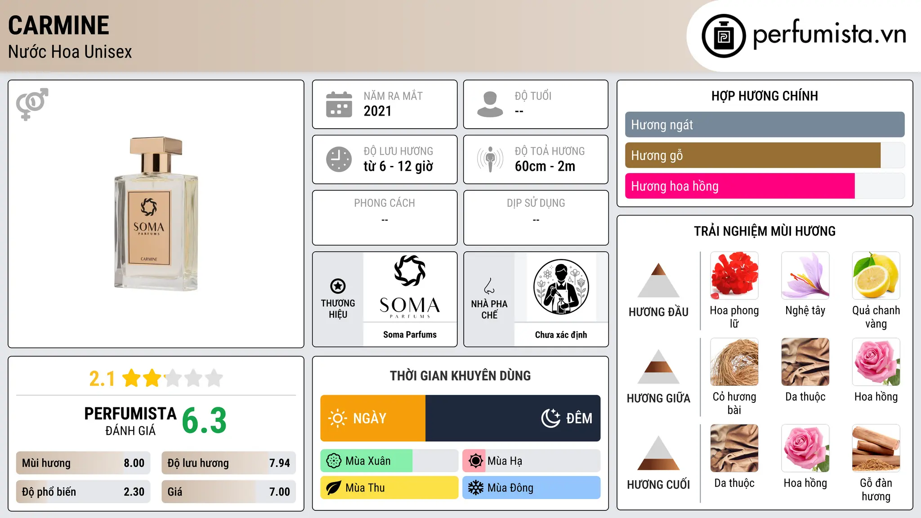Screen dimensions: 921x518
Task: Open the Gỗ đàn hương note thumbnail
Action: (x=876, y=448)
